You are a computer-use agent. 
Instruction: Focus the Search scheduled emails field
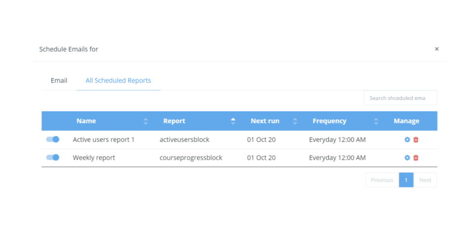pyautogui.click(x=400, y=98)
